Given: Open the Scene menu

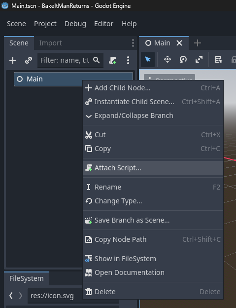Looking at the screenshot, I should 16,24.
